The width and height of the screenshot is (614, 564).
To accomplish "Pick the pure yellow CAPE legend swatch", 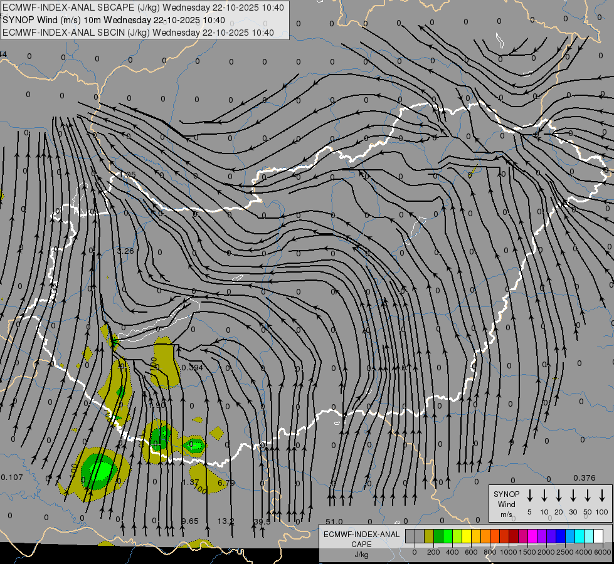I will click(467, 536).
